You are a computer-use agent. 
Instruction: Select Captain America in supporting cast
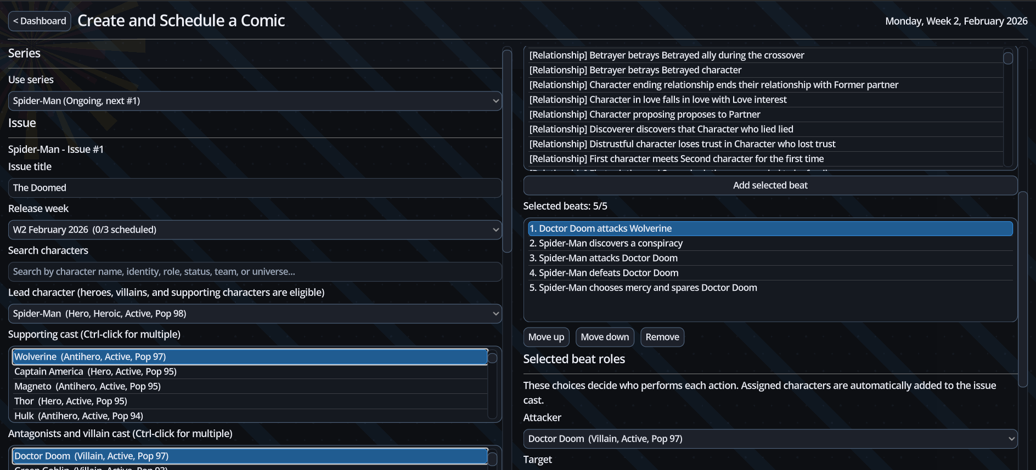(x=250, y=371)
